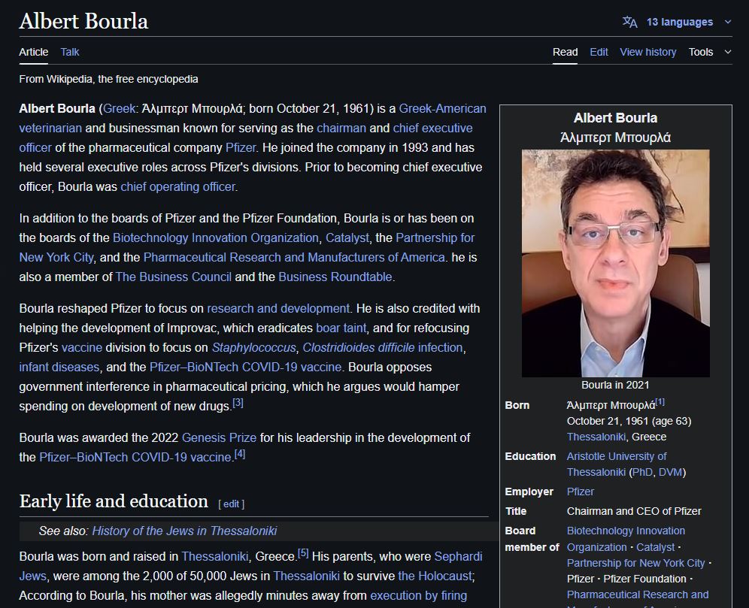Follow the Greek language link
Image resolution: width=749 pixels, height=608 pixels.
[120, 108]
